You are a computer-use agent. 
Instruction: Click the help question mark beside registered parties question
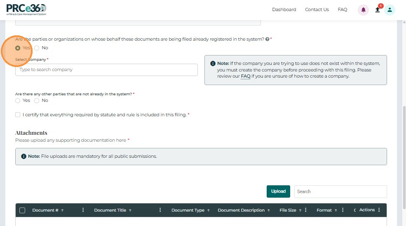point(267,39)
